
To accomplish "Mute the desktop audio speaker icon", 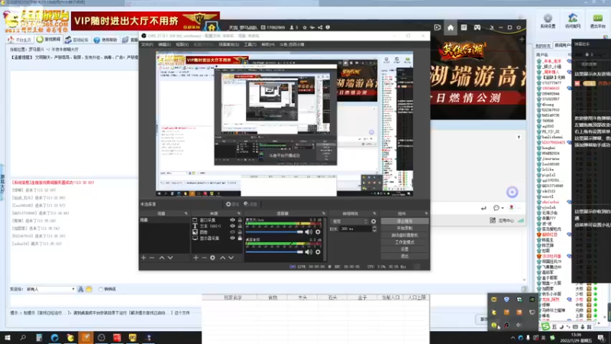I will (x=309, y=252).
